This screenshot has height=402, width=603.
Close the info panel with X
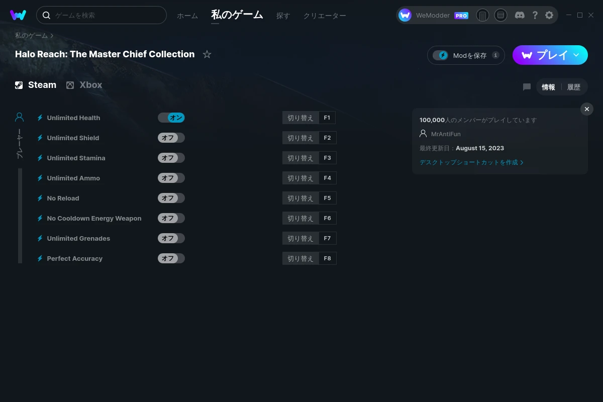[587, 109]
